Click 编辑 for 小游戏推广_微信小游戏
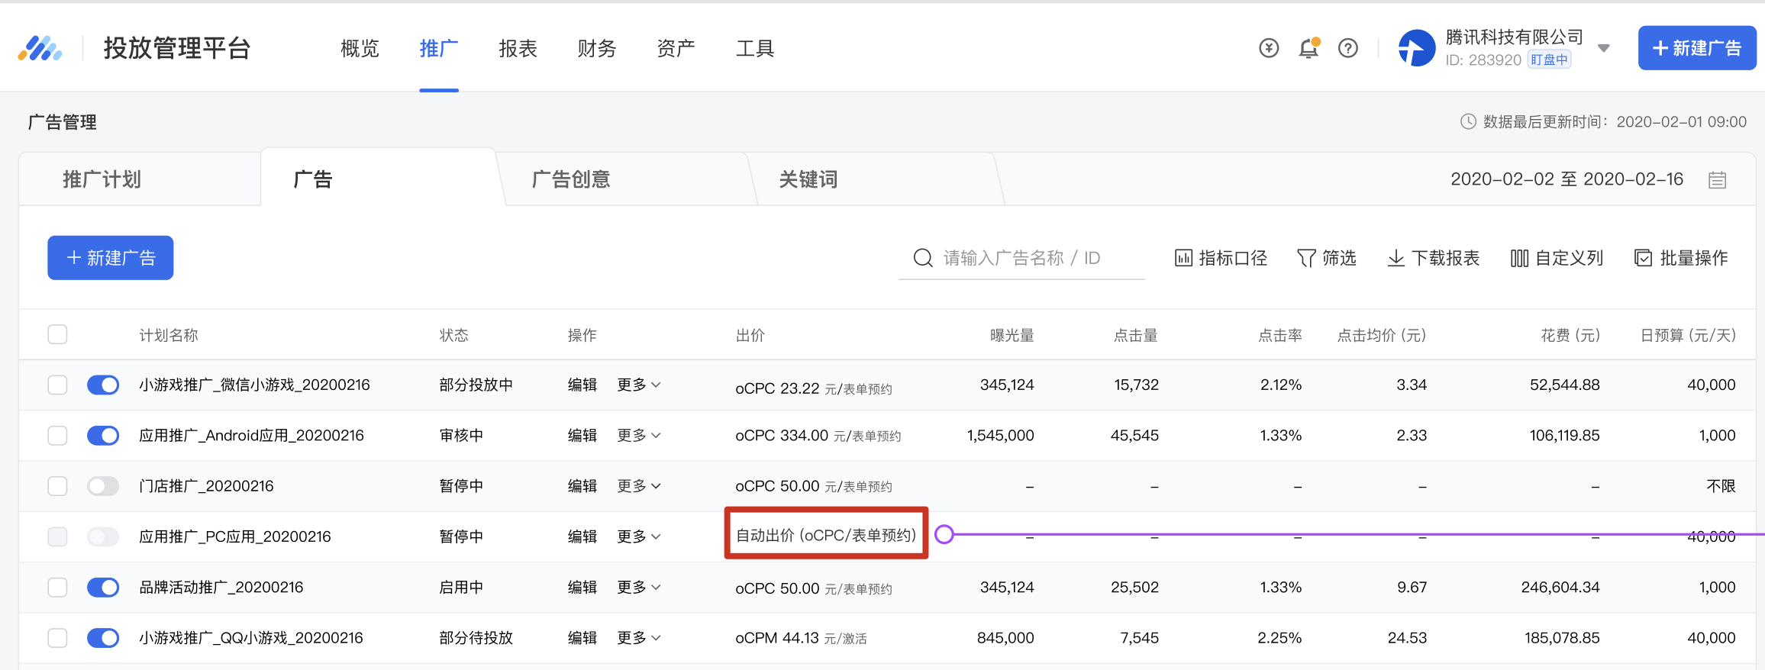Image resolution: width=1765 pixels, height=670 pixels. [x=582, y=385]
